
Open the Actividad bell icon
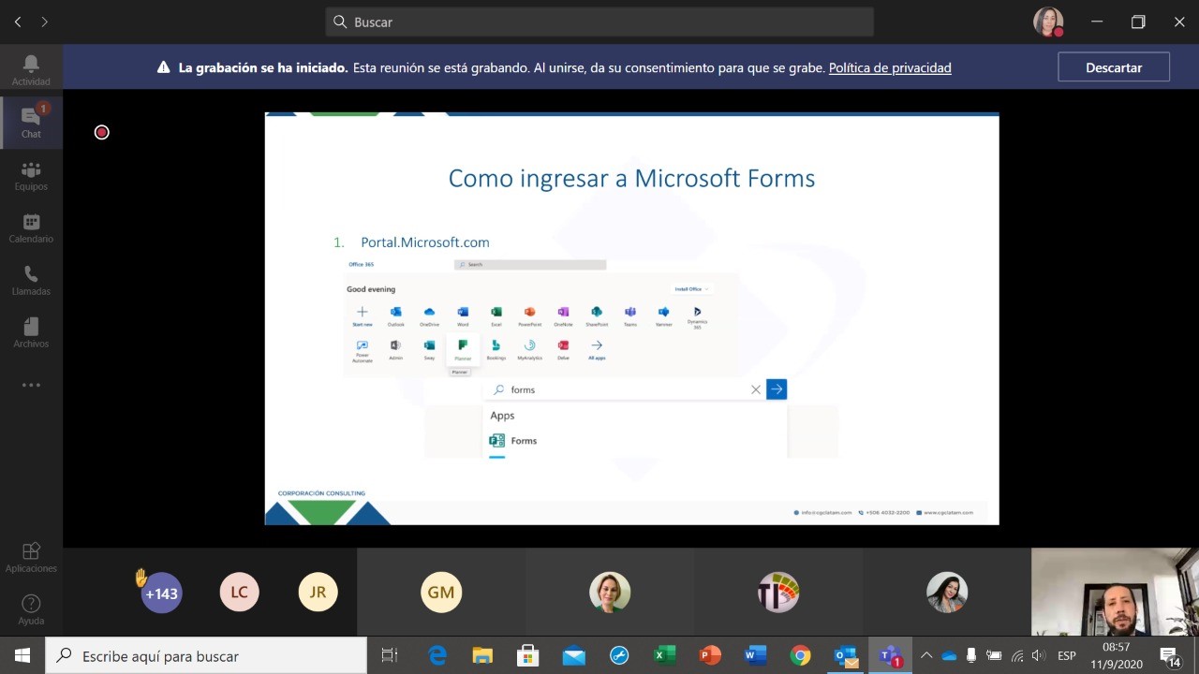point(31,68)
